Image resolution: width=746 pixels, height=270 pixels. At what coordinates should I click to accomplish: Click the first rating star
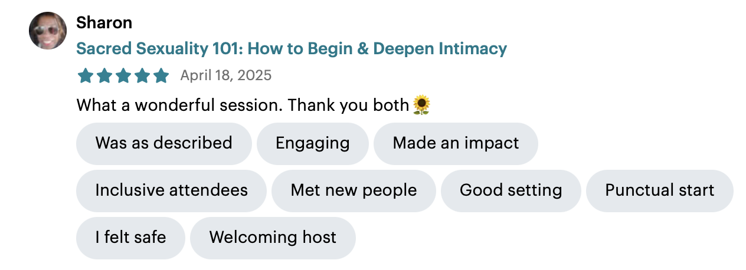pyautogui.click(x=86, y=76)
